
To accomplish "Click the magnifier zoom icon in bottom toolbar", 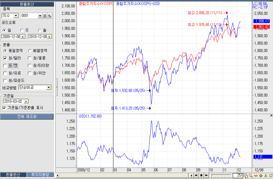I will point(251,175).
